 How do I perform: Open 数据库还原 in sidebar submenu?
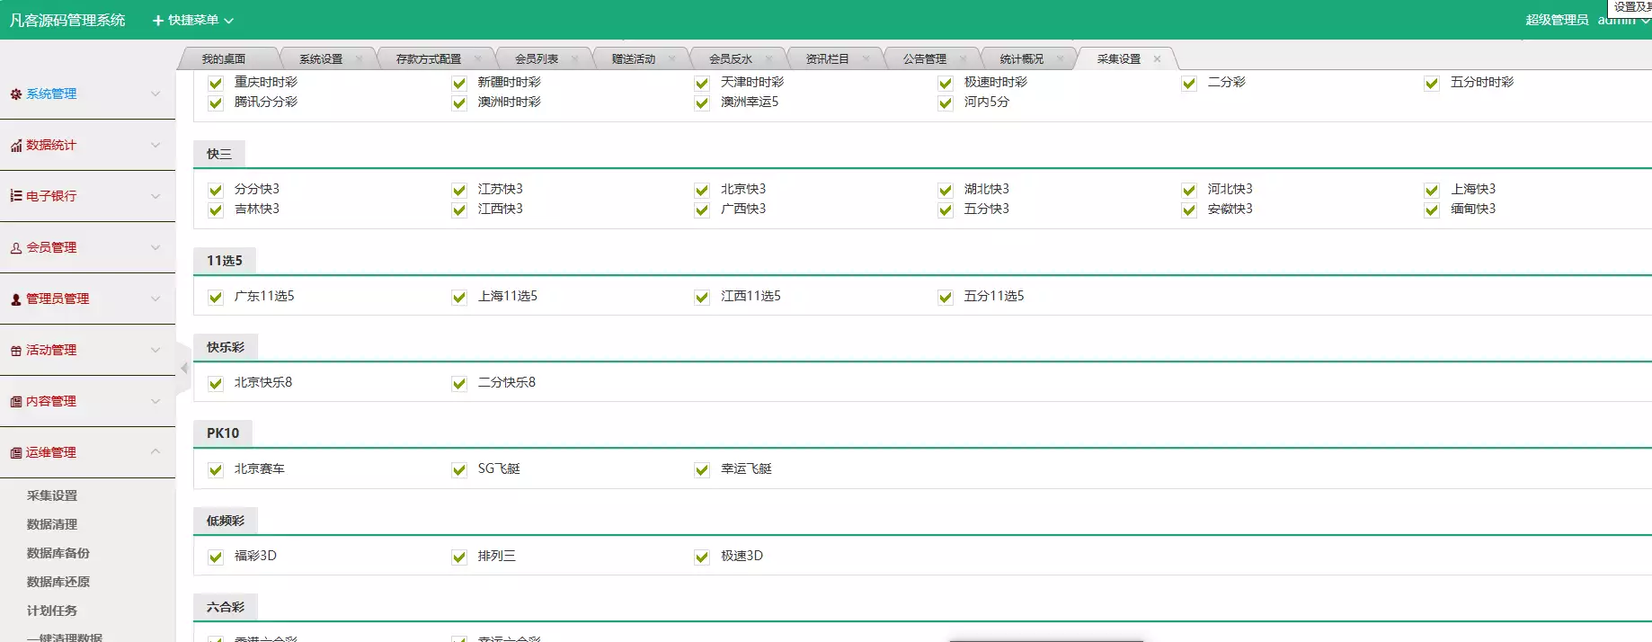(58, 582)
